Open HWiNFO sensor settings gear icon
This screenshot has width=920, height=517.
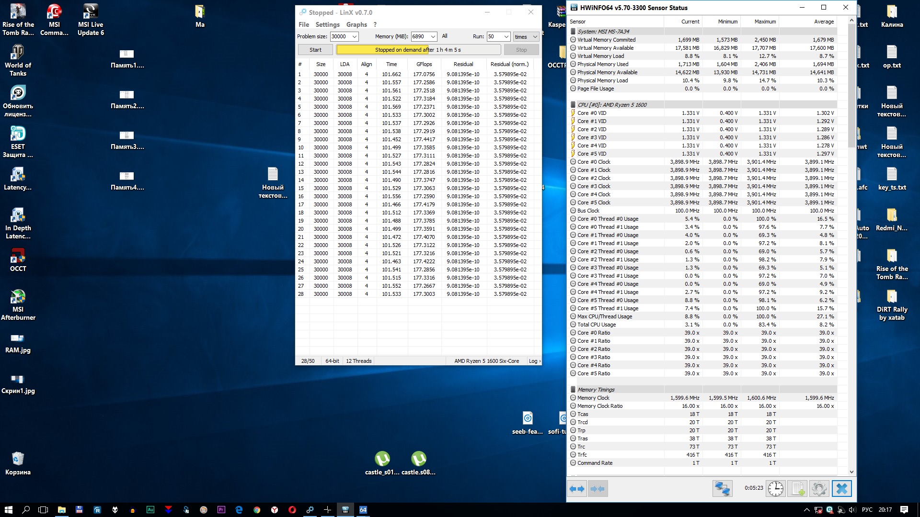pos(819,489)
